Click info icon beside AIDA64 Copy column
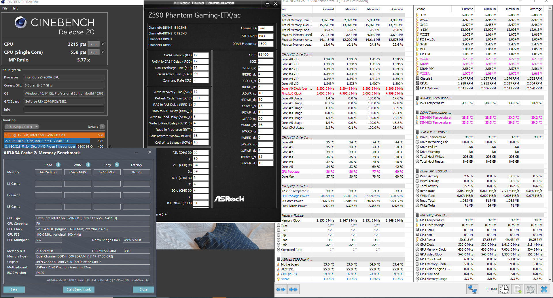This screenshot has width=553, height=298. tap(117, 165)
